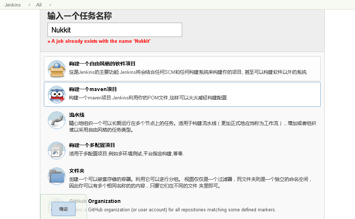Select 构建一个多配置项目 title
This screenshot has width=355, height=219.
click(x=92, y=145)
